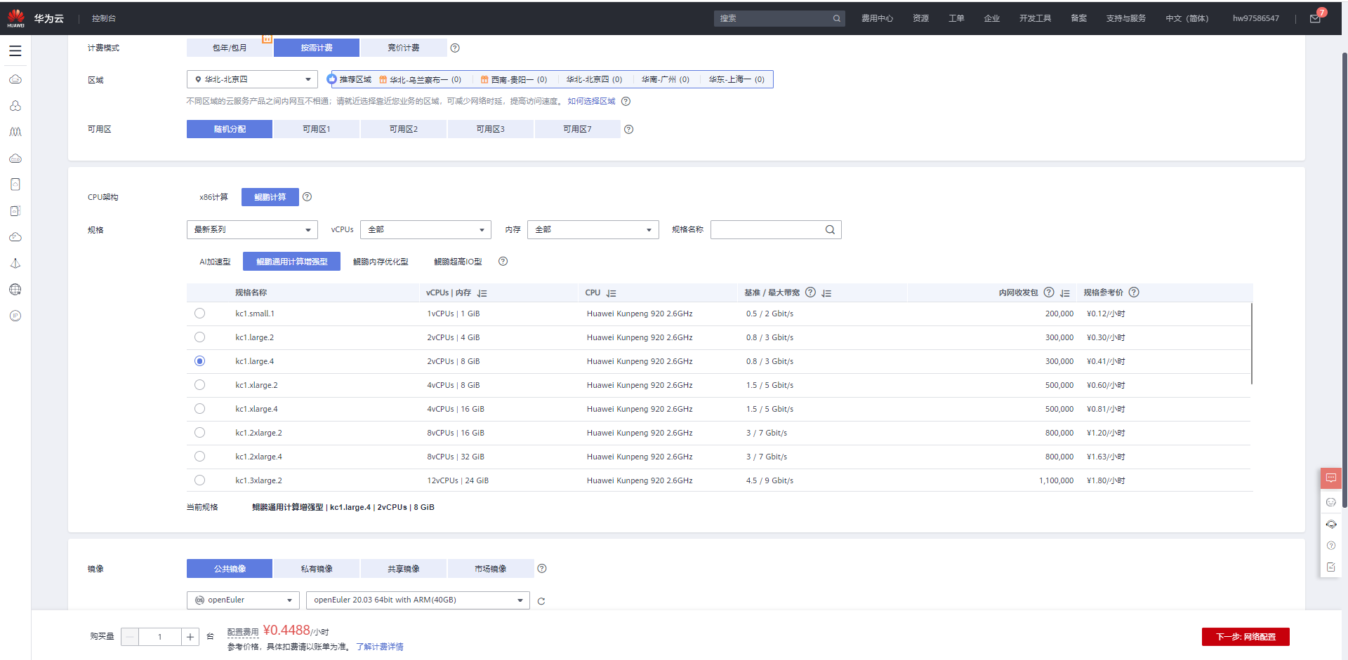Image resolution: width=1348 pixels, height=660 pixels.
Task: Select the kc1.large.2 radio button
Action: pyautogui.click(x=200, y=337)
